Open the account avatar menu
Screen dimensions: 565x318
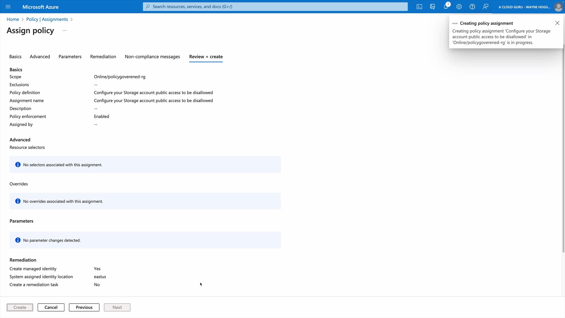[x=558, y=7]
